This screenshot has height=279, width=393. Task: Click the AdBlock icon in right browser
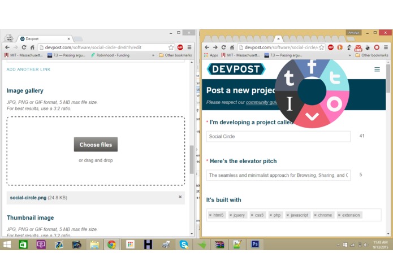(331, 47)
